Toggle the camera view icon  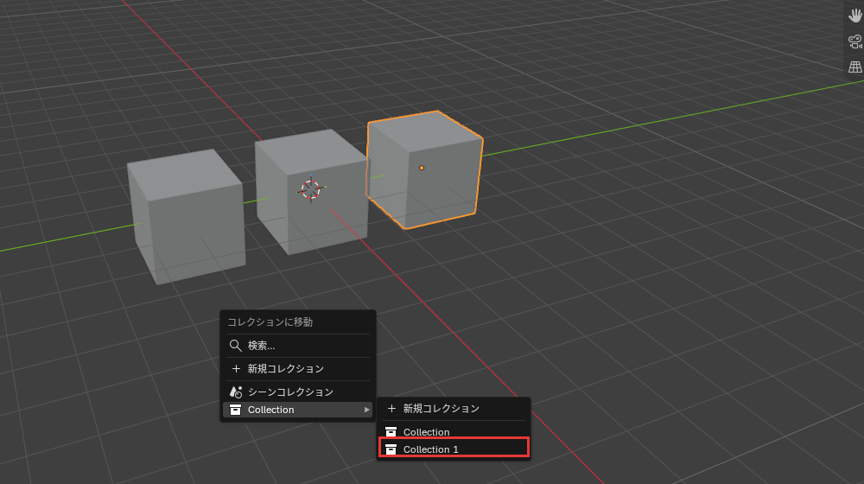pyautogui.click(x=855, y=41)
